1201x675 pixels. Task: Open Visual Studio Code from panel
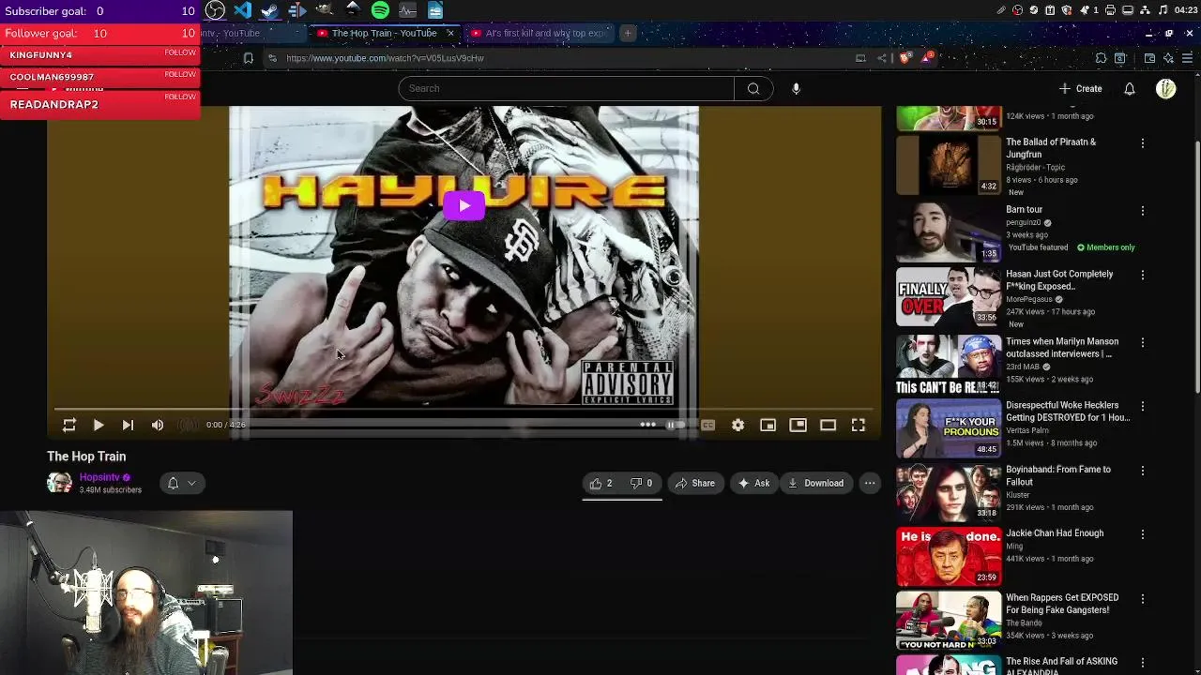click(x=243, y=10)
